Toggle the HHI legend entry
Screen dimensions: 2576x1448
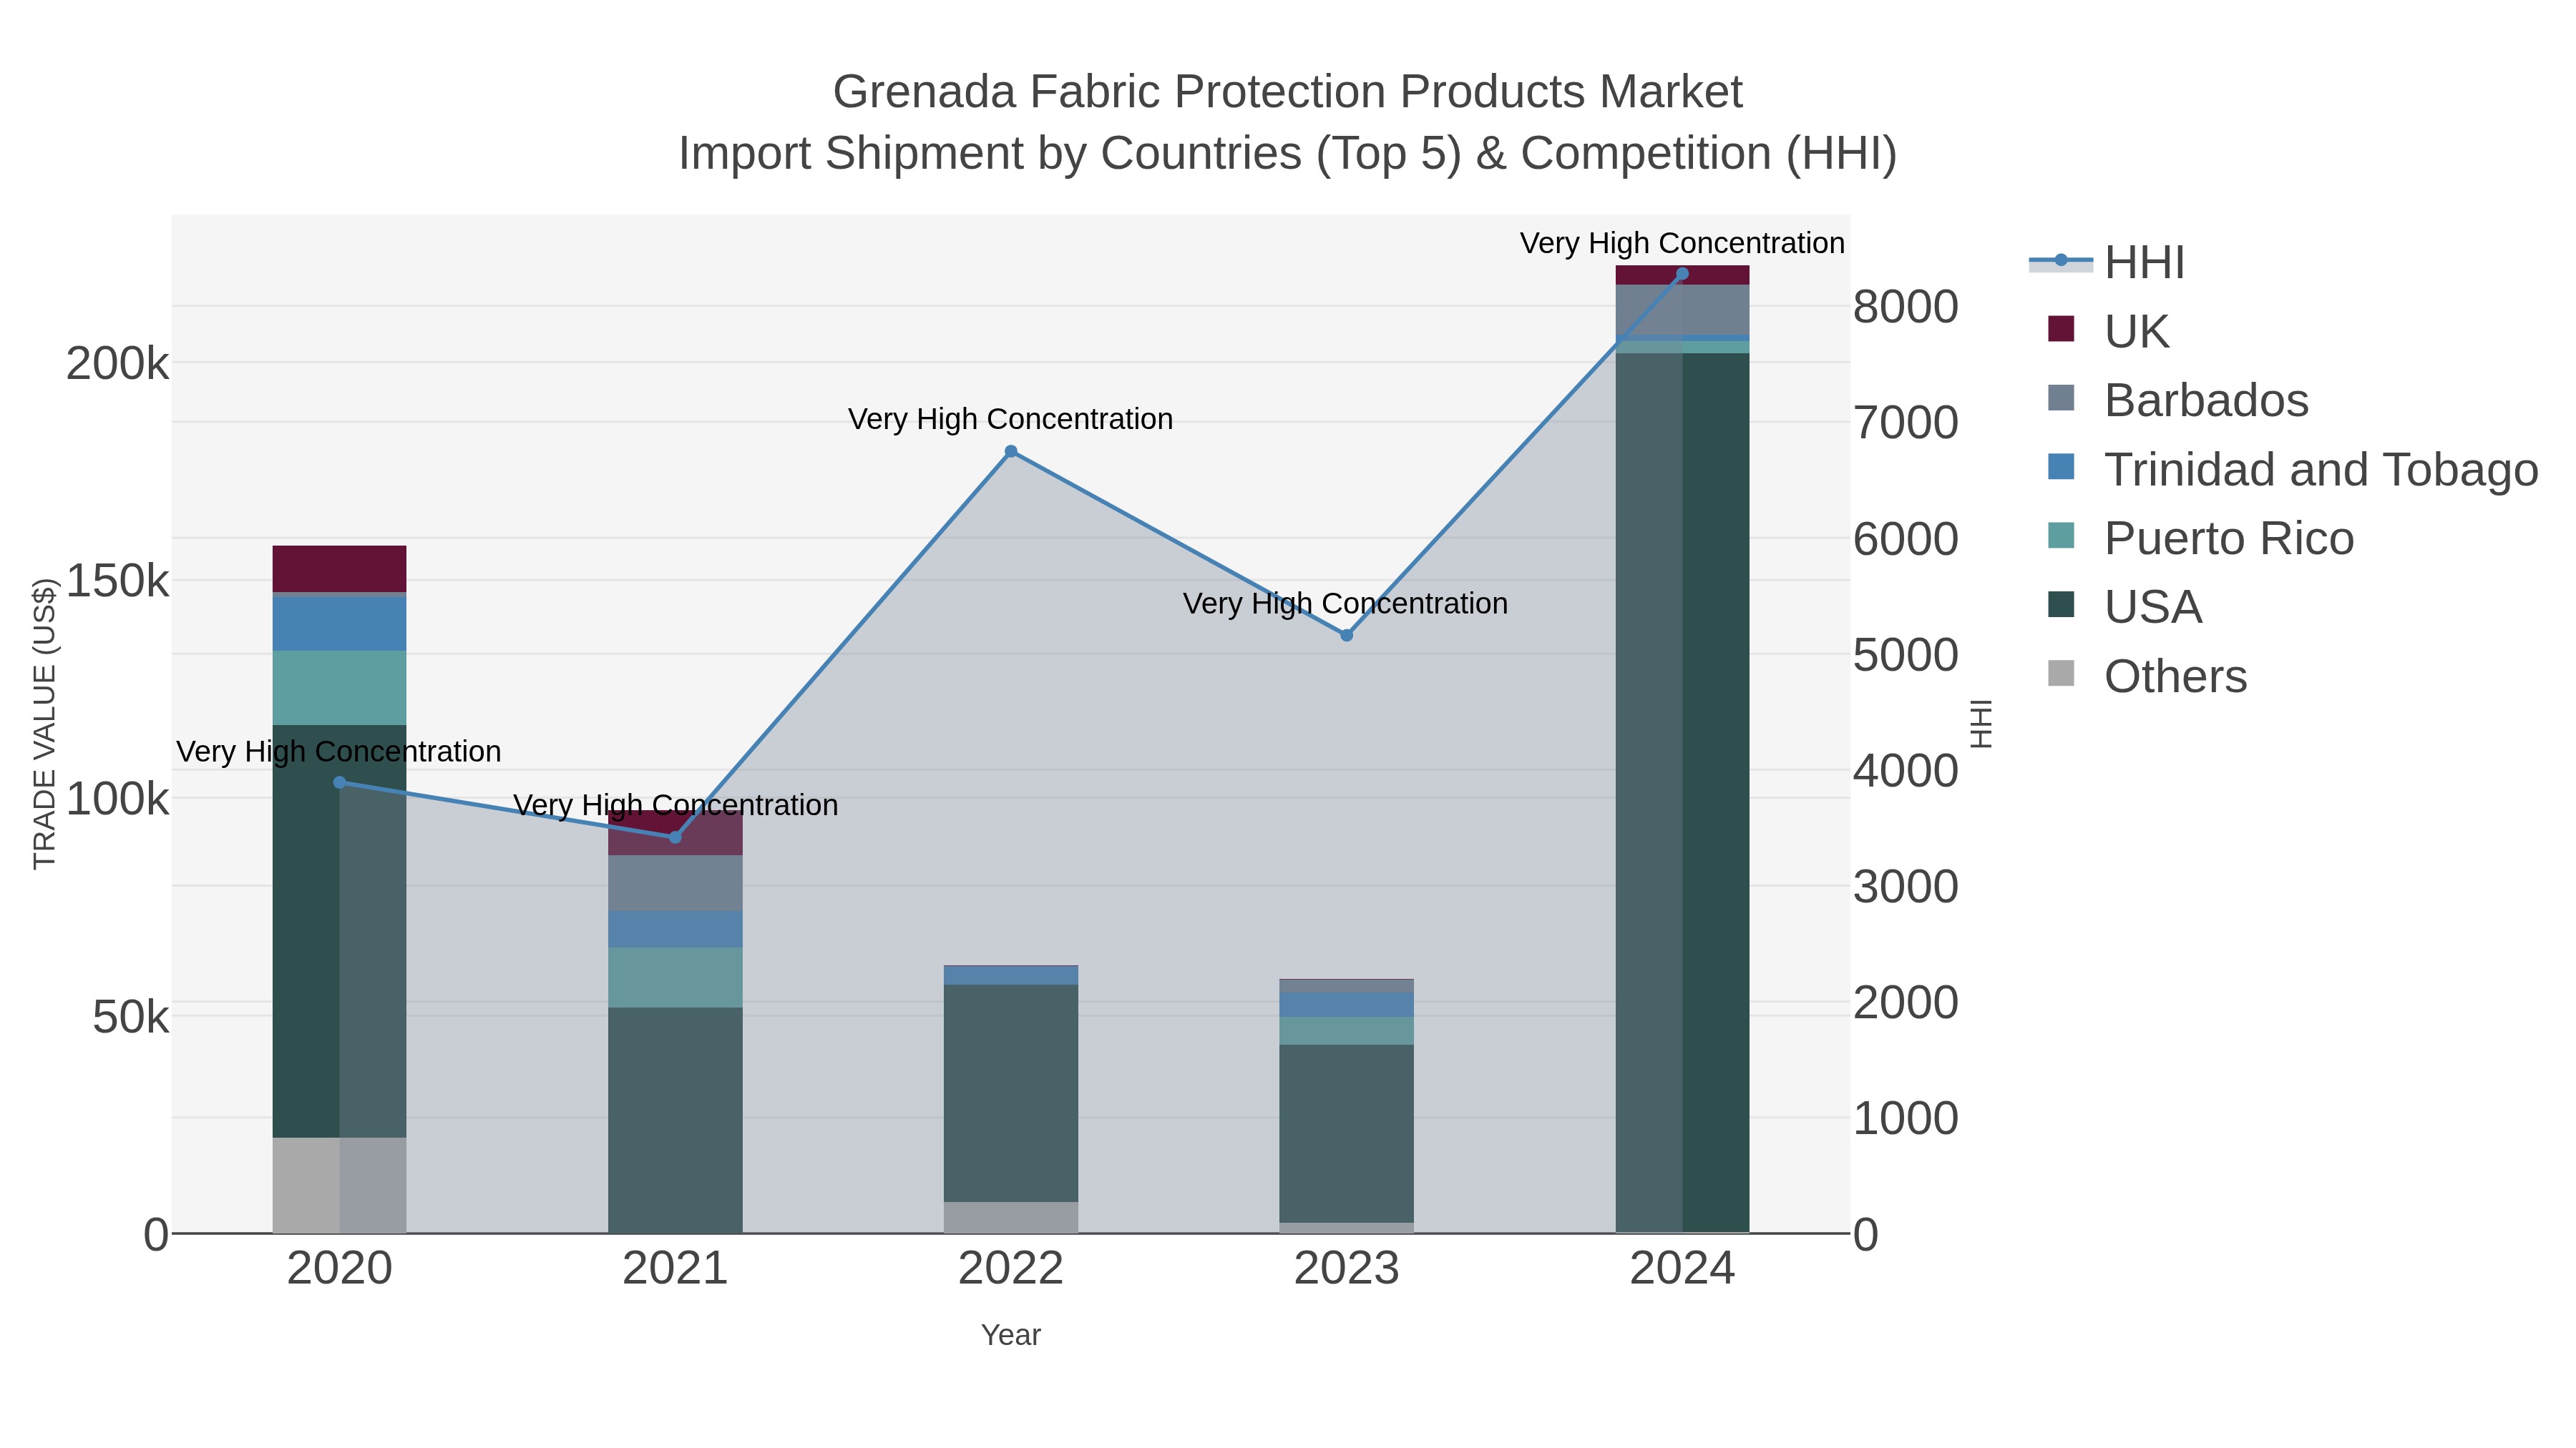coord(2107,263)
